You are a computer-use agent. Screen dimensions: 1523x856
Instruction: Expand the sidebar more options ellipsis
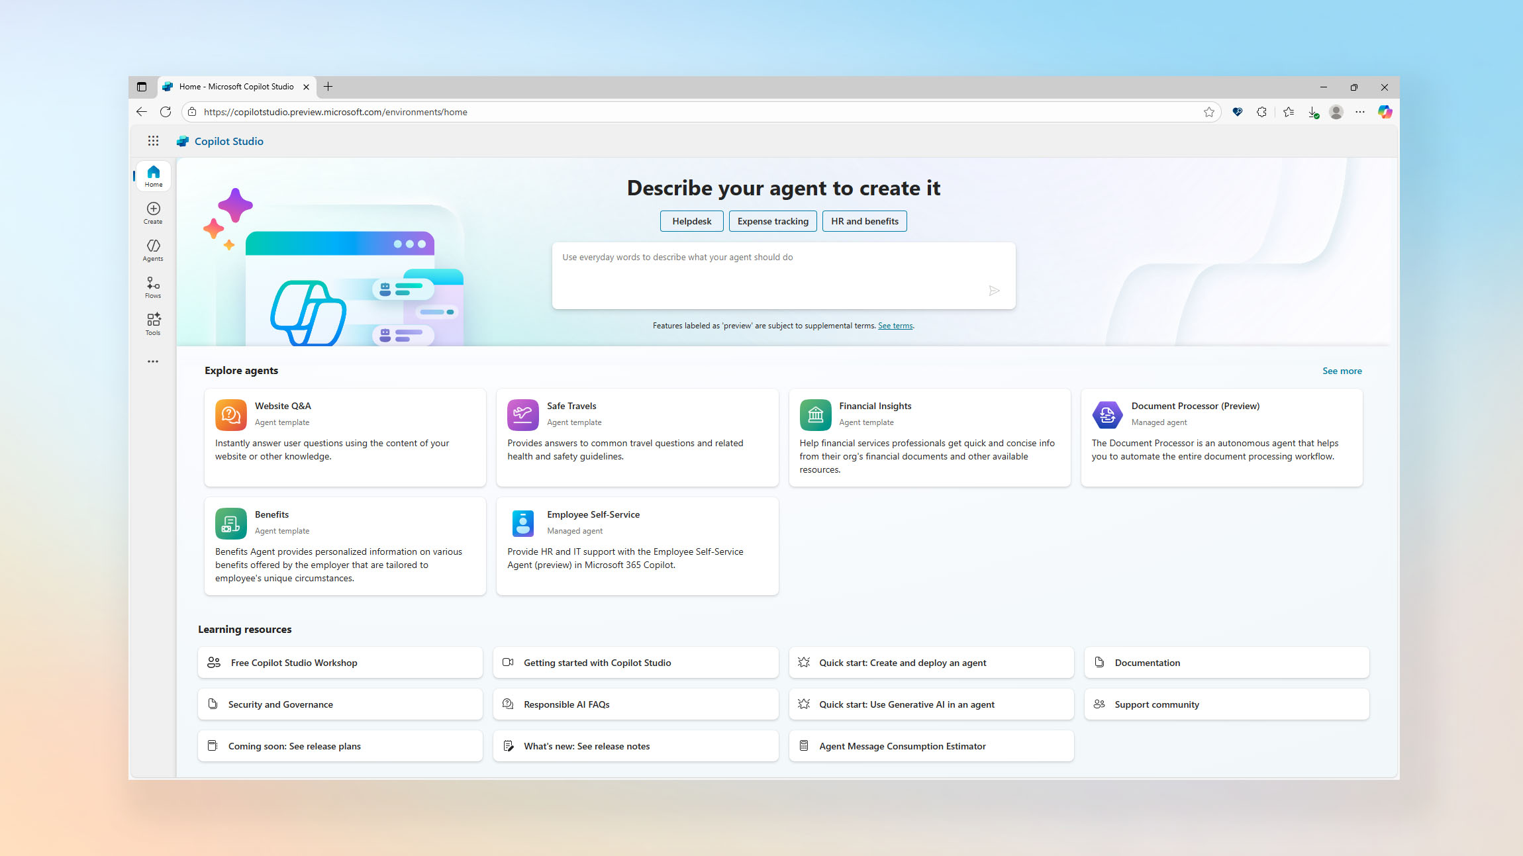point(153,361)
